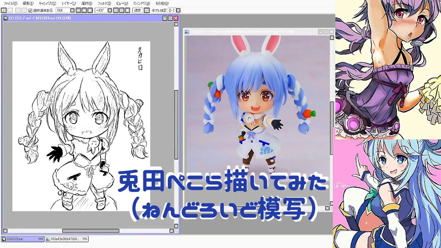
Task: Toggle the 選択領域表示 checkbox
Action: tap(30, 11)
